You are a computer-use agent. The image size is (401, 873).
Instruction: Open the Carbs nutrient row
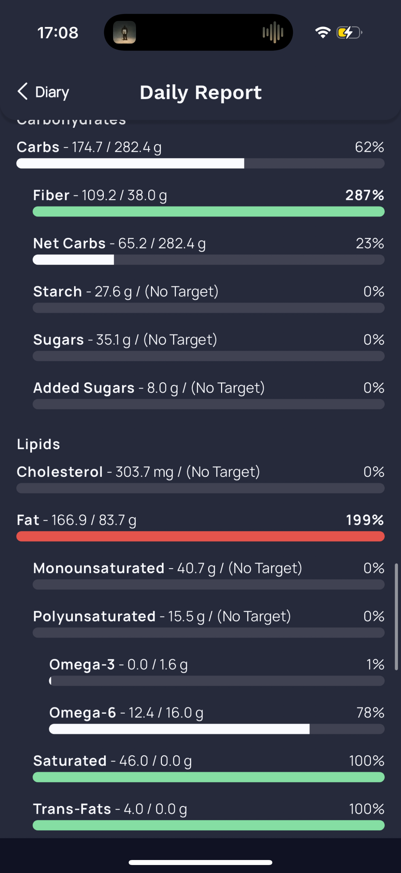200,154
